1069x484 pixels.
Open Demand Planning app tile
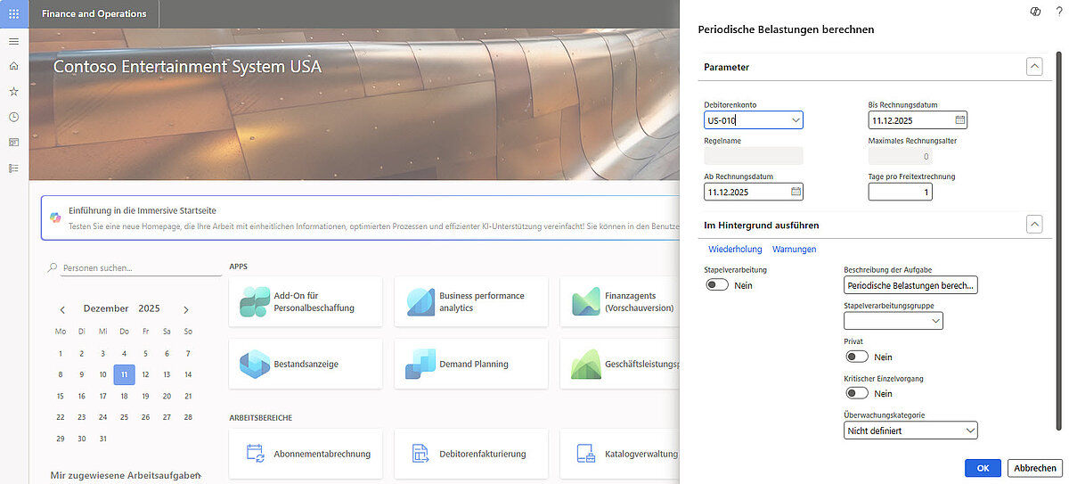click(471, 364)
